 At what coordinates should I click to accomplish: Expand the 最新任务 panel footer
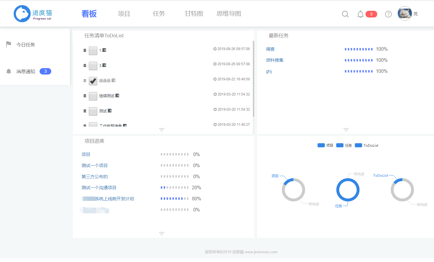(x=346, y=130)
